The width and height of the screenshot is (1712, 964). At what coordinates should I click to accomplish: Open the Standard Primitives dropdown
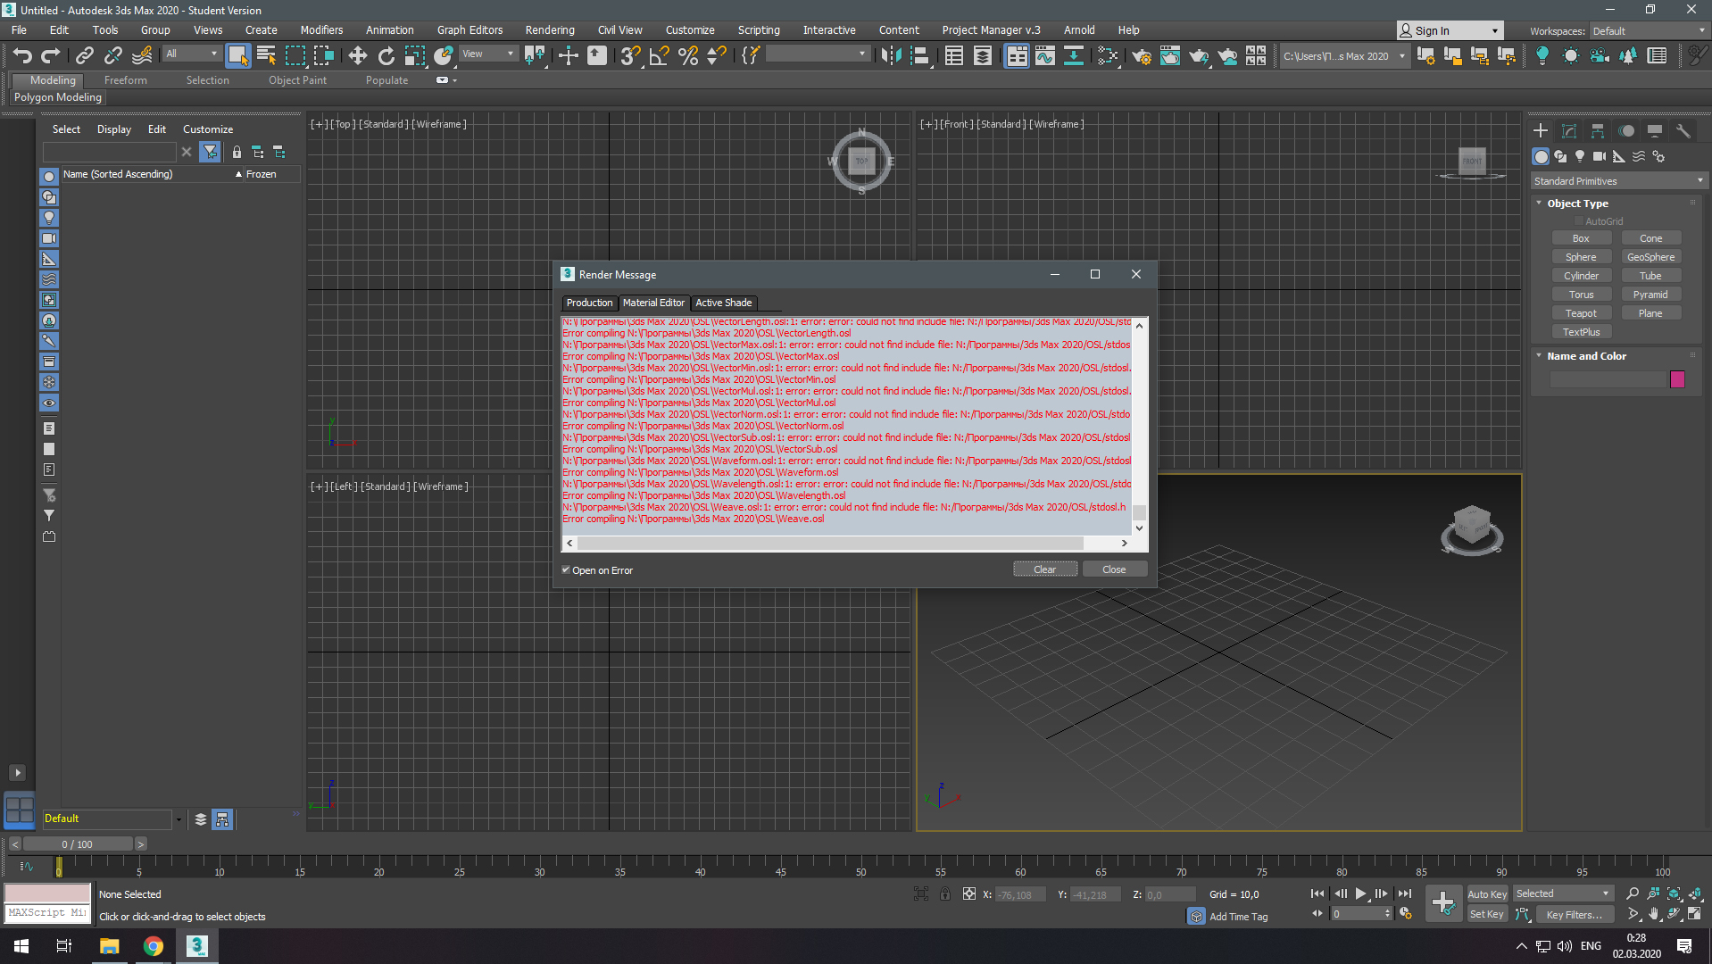(1617, 181)
